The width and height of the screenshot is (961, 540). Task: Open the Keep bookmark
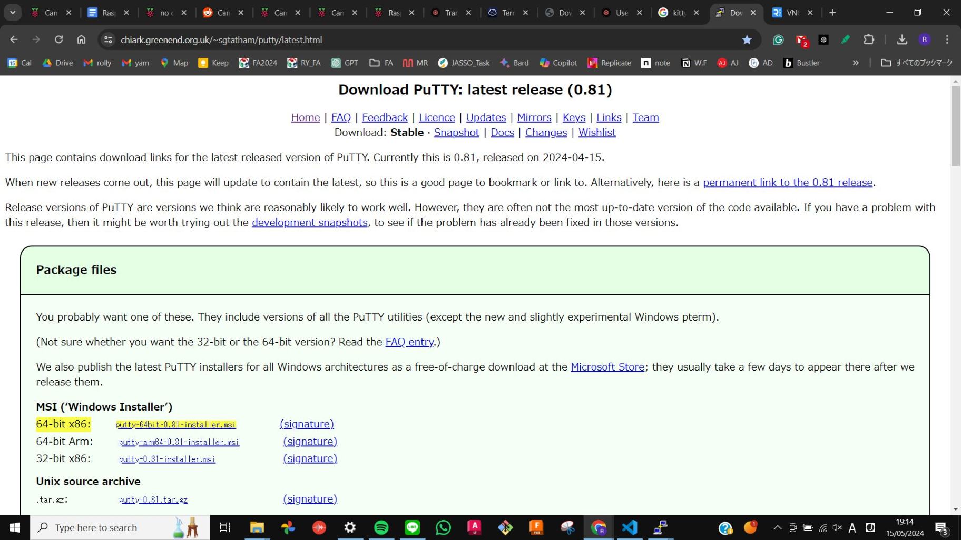(213, 63)
